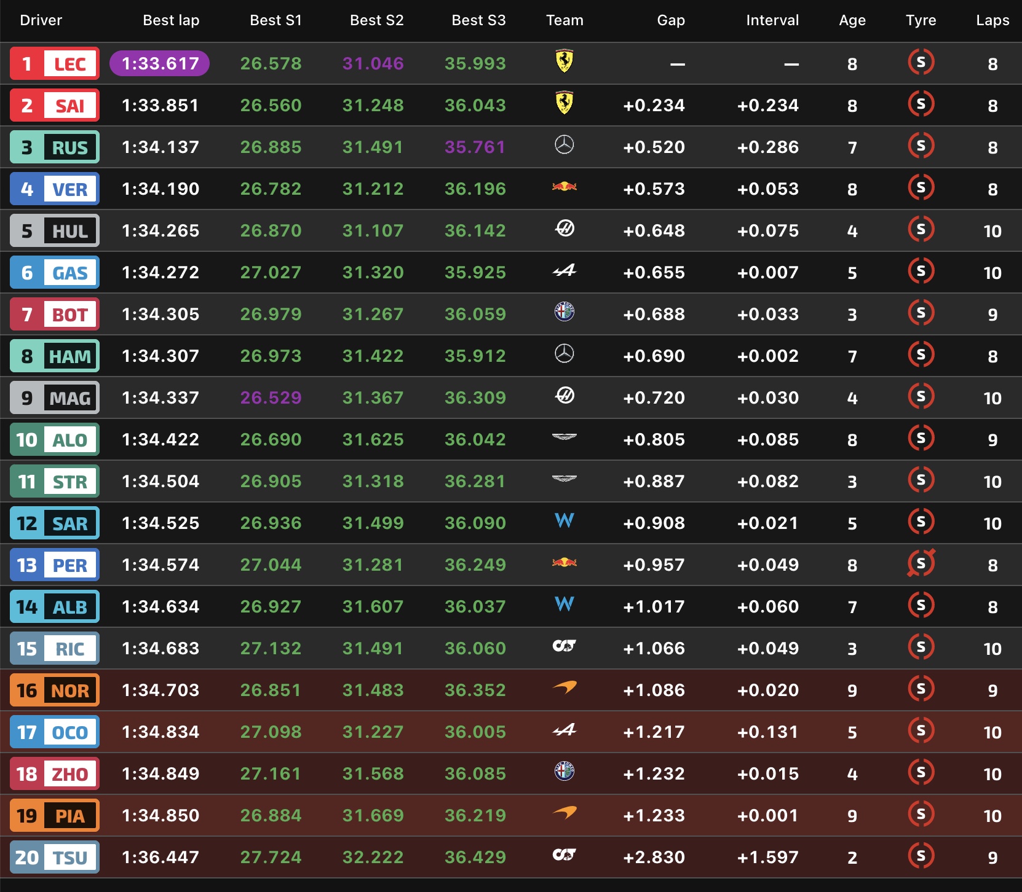This screenshot has height=892, width=1022.
Task: Select the PIA driver badge in 19th position
Action: tap(55, 816)
